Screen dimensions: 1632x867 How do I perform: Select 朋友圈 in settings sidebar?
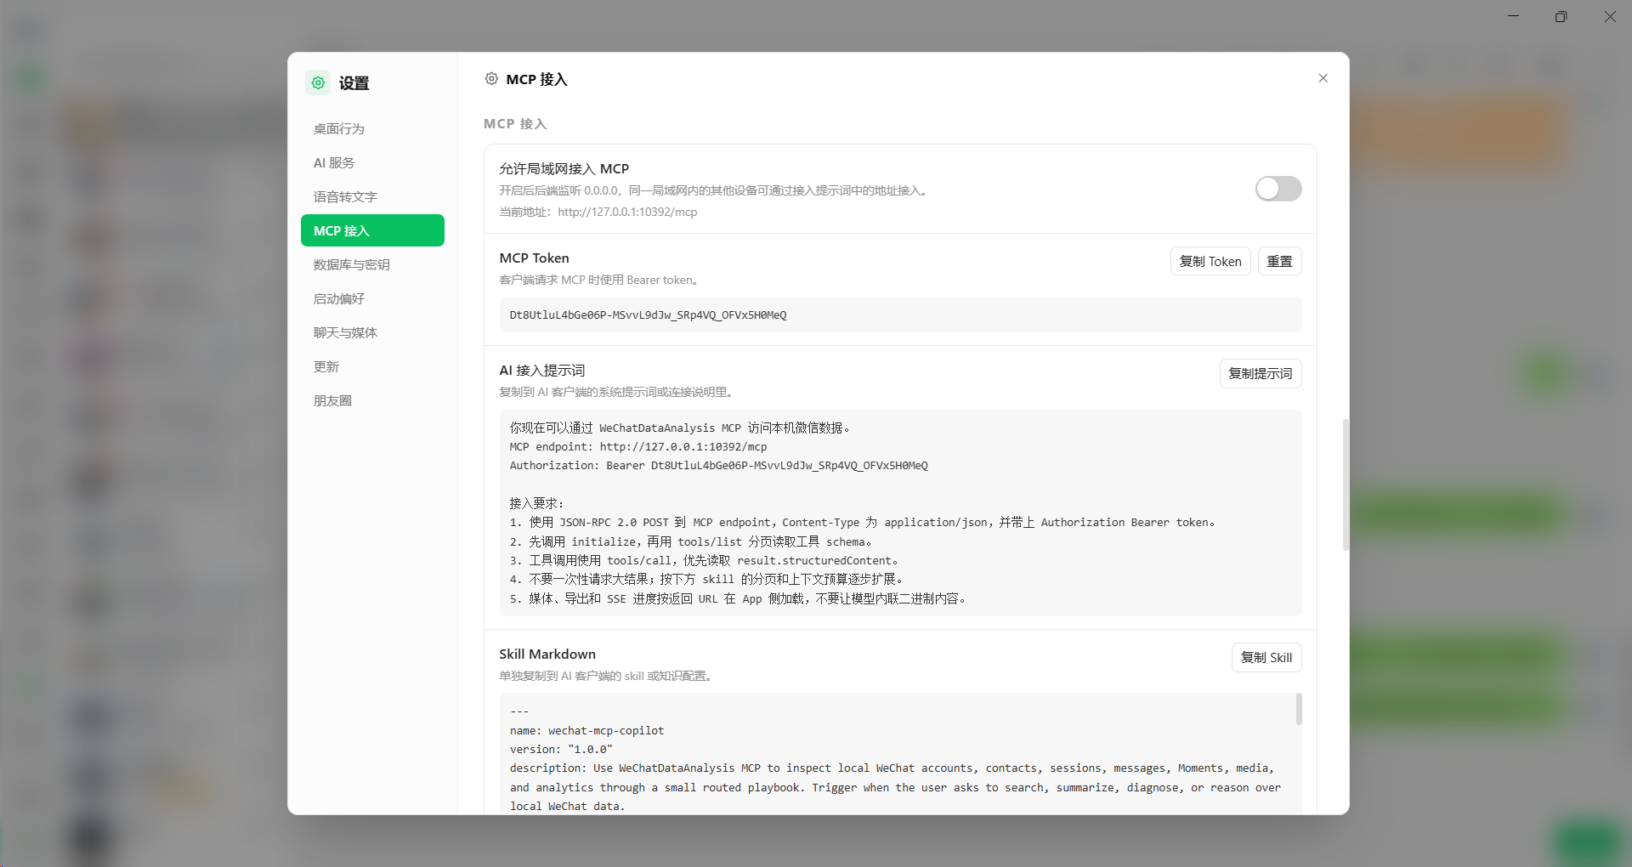tap(372, 400)
